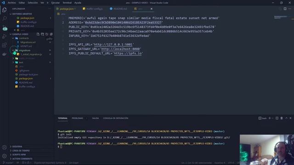Expand the node_modules folder
Image resolution: width=294 pixels, height=165 pixels.
(13, 58)
